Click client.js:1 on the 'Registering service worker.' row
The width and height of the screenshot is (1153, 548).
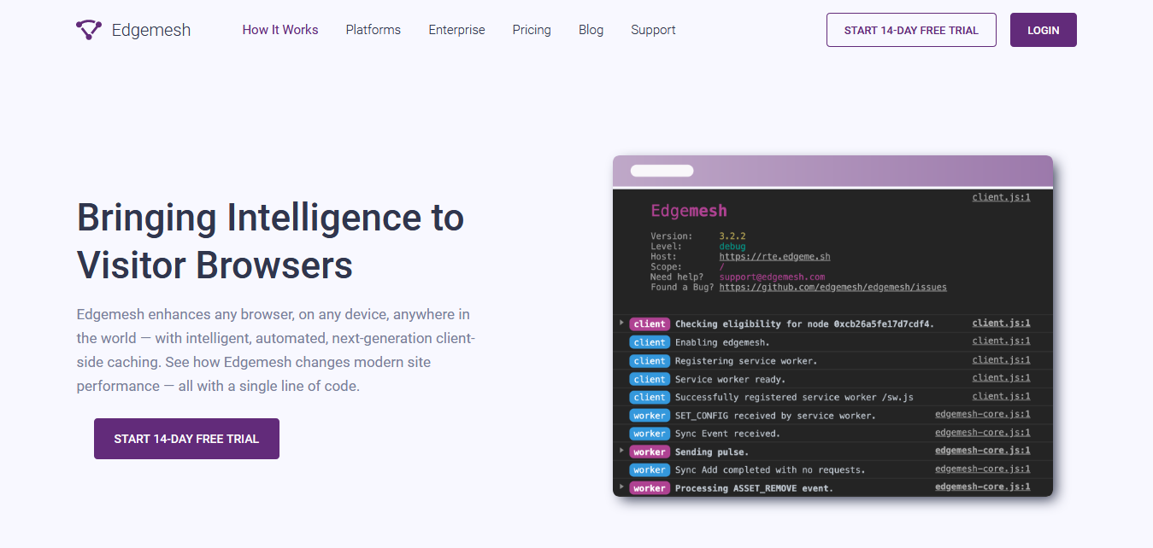[x=1001, y=359]
